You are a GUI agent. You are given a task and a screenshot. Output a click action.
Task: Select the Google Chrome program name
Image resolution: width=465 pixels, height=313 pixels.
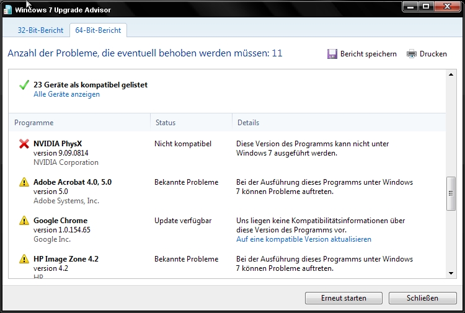[x=61, y=221]
